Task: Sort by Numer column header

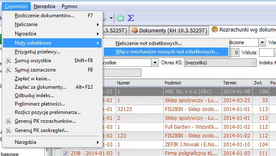Action: point(140,83)
